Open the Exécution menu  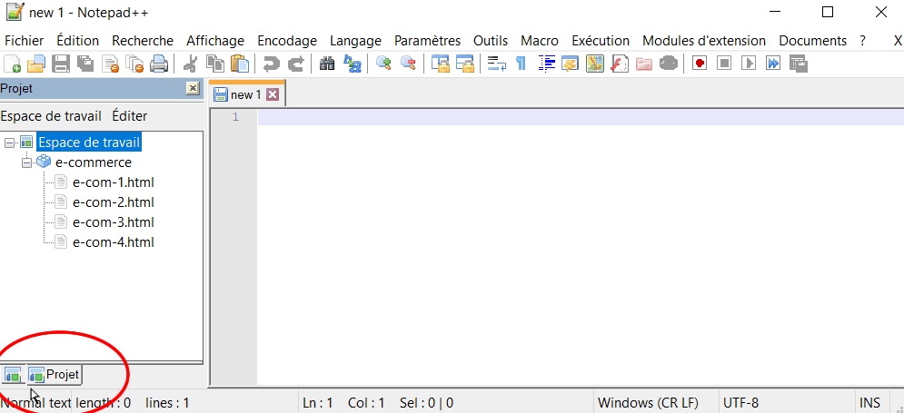[x=601, y=41]
